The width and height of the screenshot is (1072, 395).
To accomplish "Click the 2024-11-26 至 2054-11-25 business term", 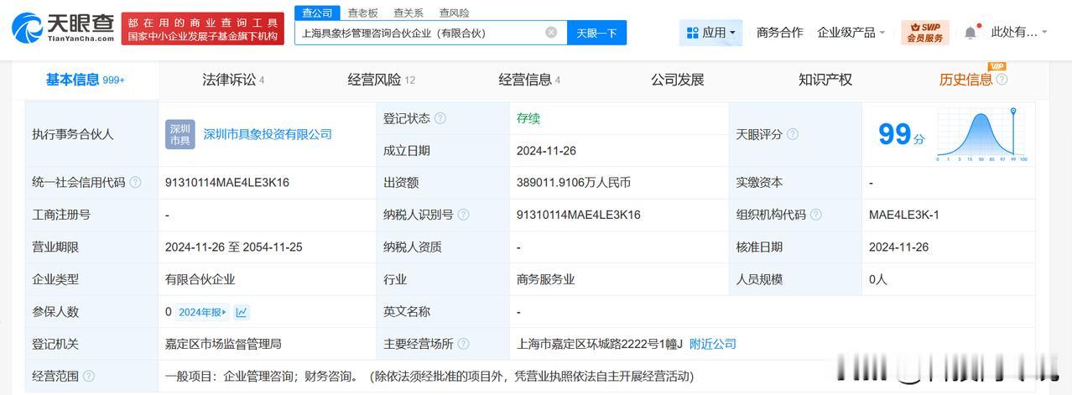I will (x=234, y=247).
